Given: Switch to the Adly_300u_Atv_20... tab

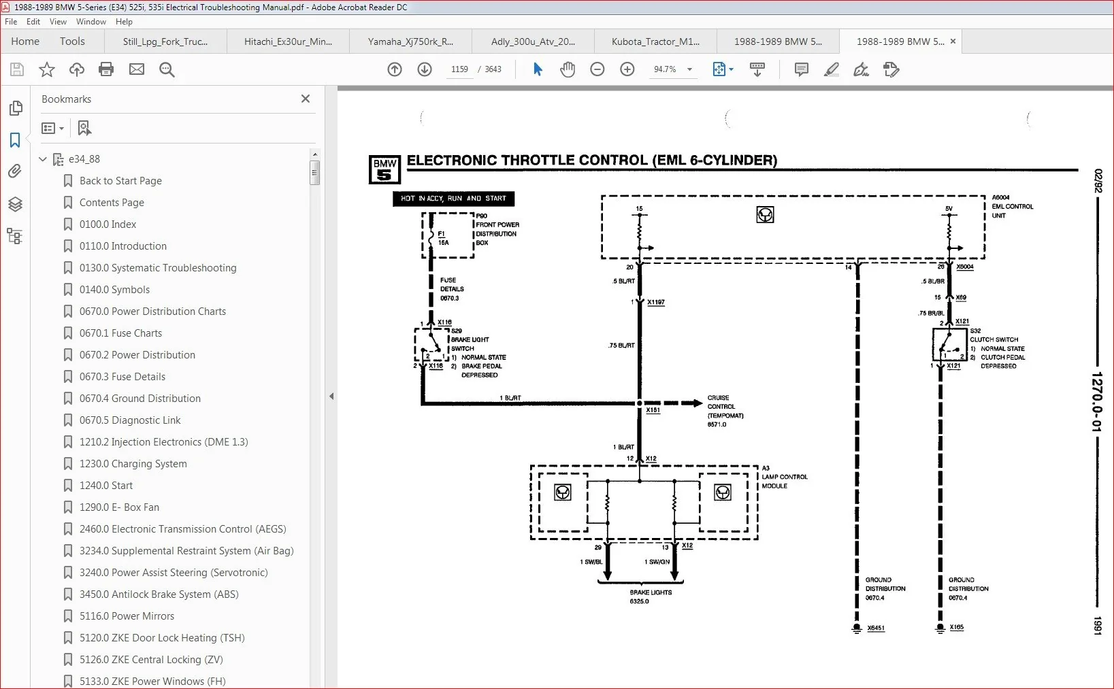Looking at the screenshot, I should click(533, 41).
